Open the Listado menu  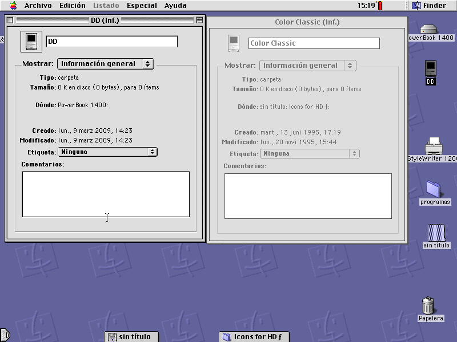[x=106, y=5]
